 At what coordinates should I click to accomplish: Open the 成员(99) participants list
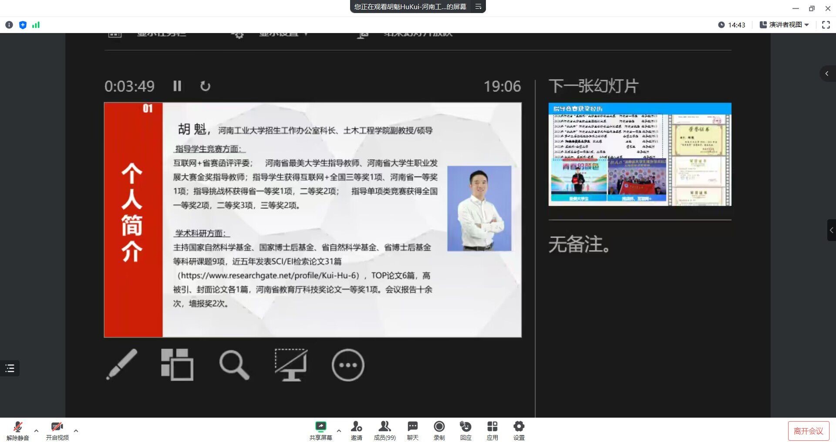coord(384,430)
